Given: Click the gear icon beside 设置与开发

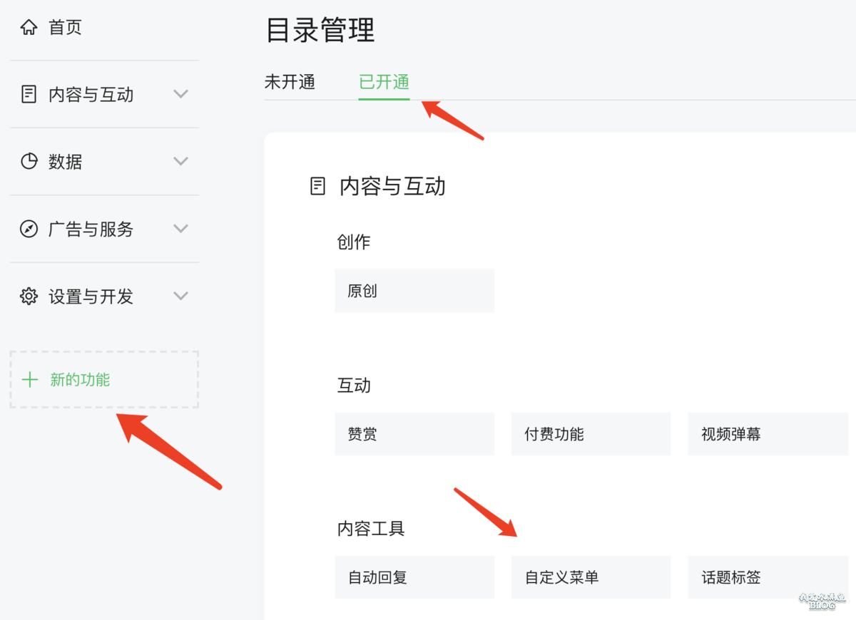Looking at the screenshot, I should 29,296.
